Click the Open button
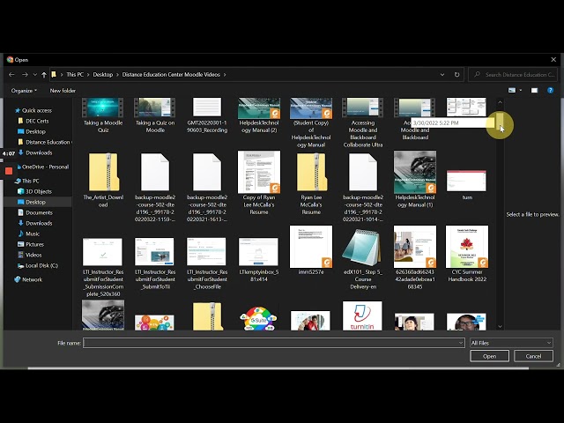Image resolution: width=564 pixels, height=423 pixels. [490, 356]
